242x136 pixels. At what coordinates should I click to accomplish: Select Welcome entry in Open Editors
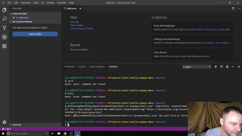[35, 18]
